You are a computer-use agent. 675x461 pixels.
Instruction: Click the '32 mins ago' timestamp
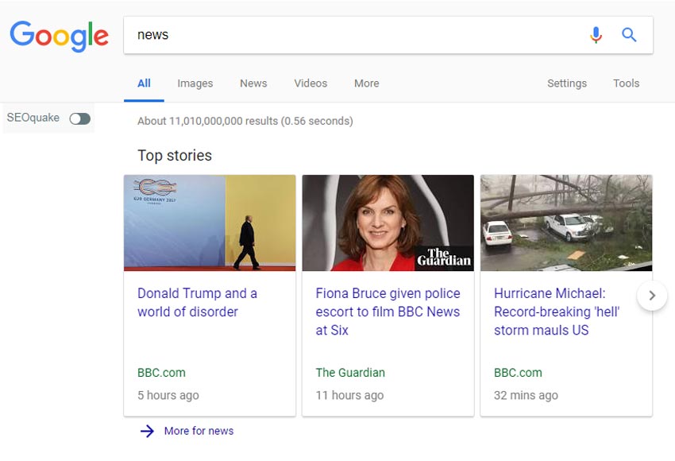tap(526, 395)
